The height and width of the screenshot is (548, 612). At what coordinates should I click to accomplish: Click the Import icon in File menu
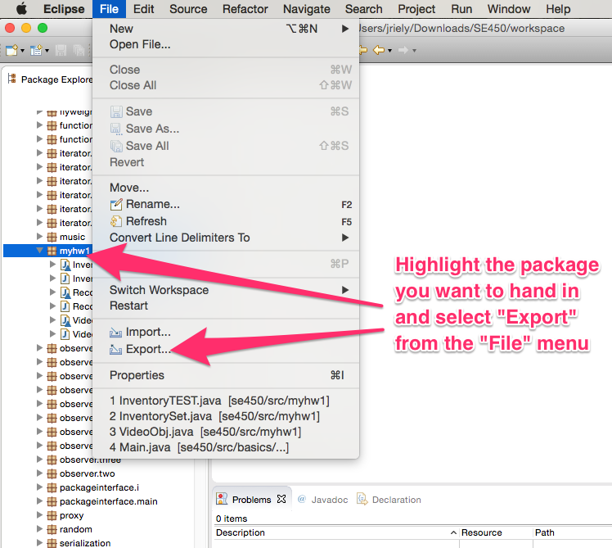click(x=116, y=333)
